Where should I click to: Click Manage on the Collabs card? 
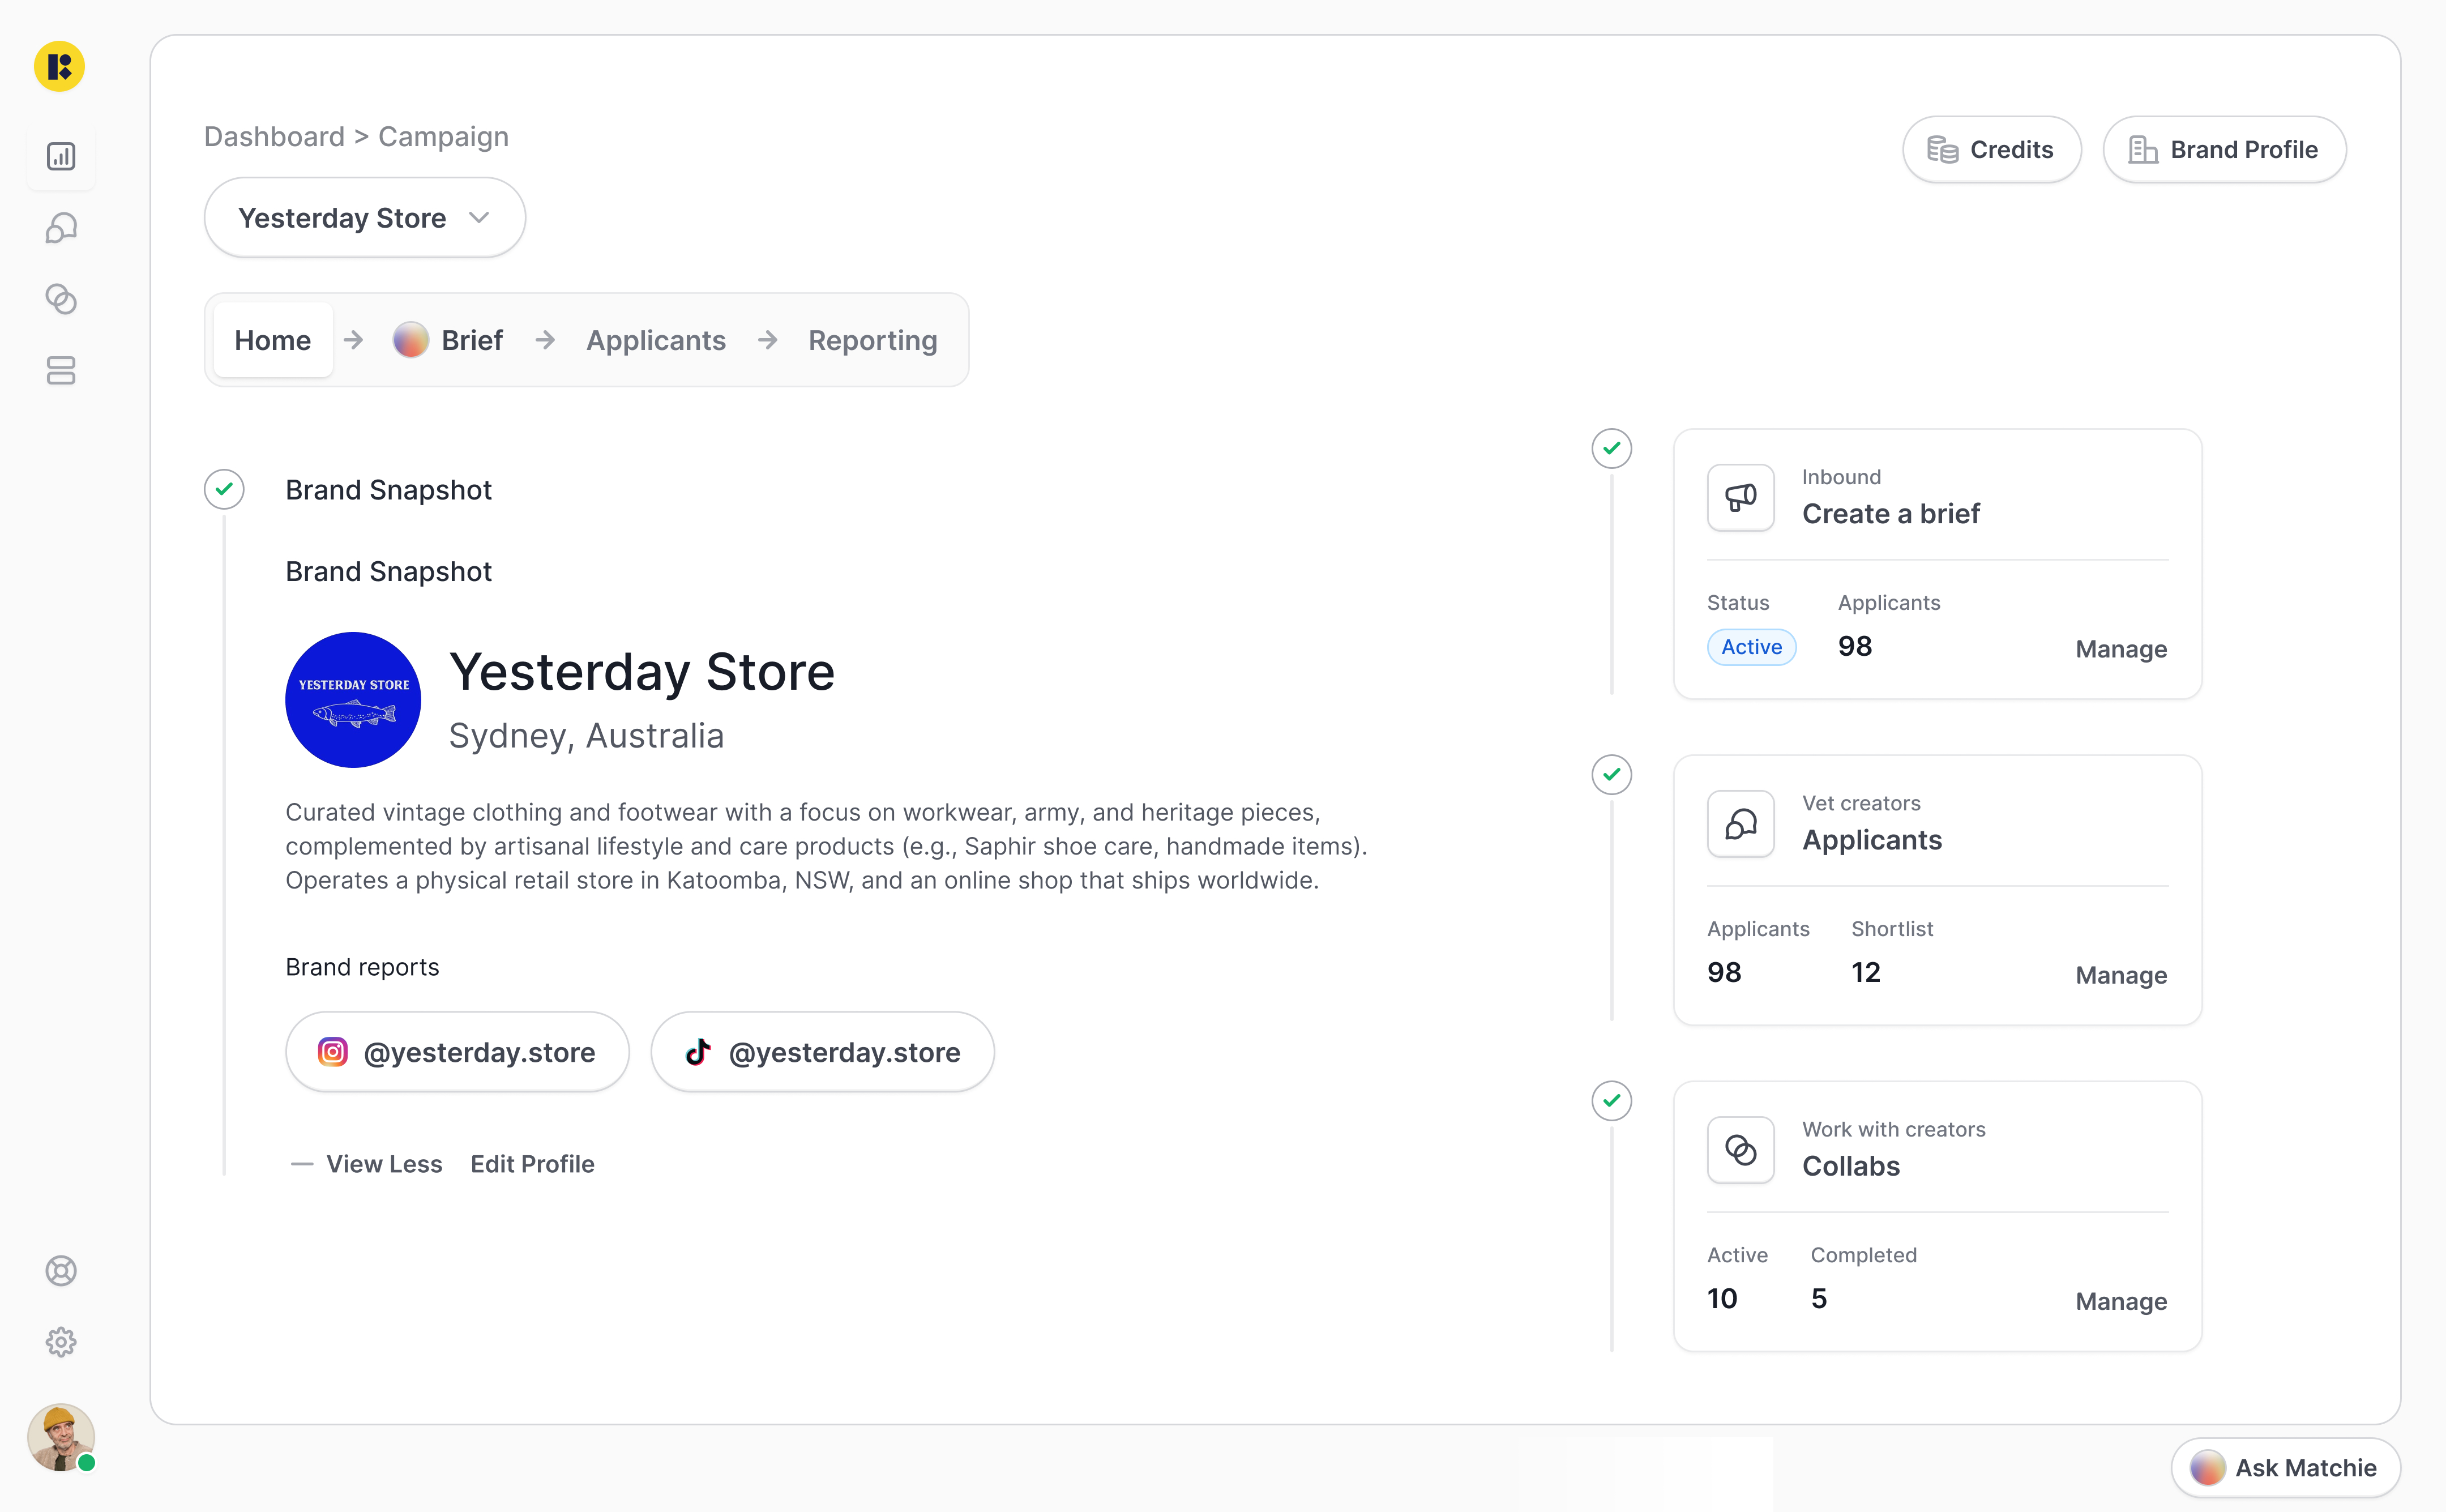click(2121, 1301)
